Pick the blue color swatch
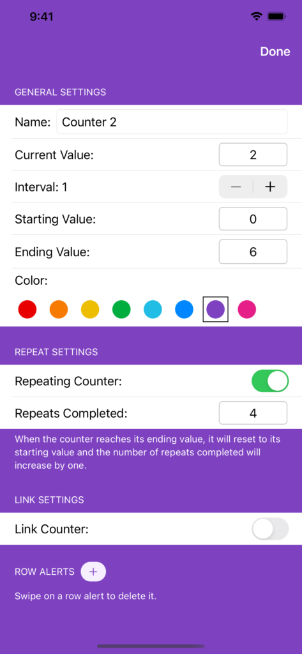This screenshot has width=302, height=654. point(184,310)
